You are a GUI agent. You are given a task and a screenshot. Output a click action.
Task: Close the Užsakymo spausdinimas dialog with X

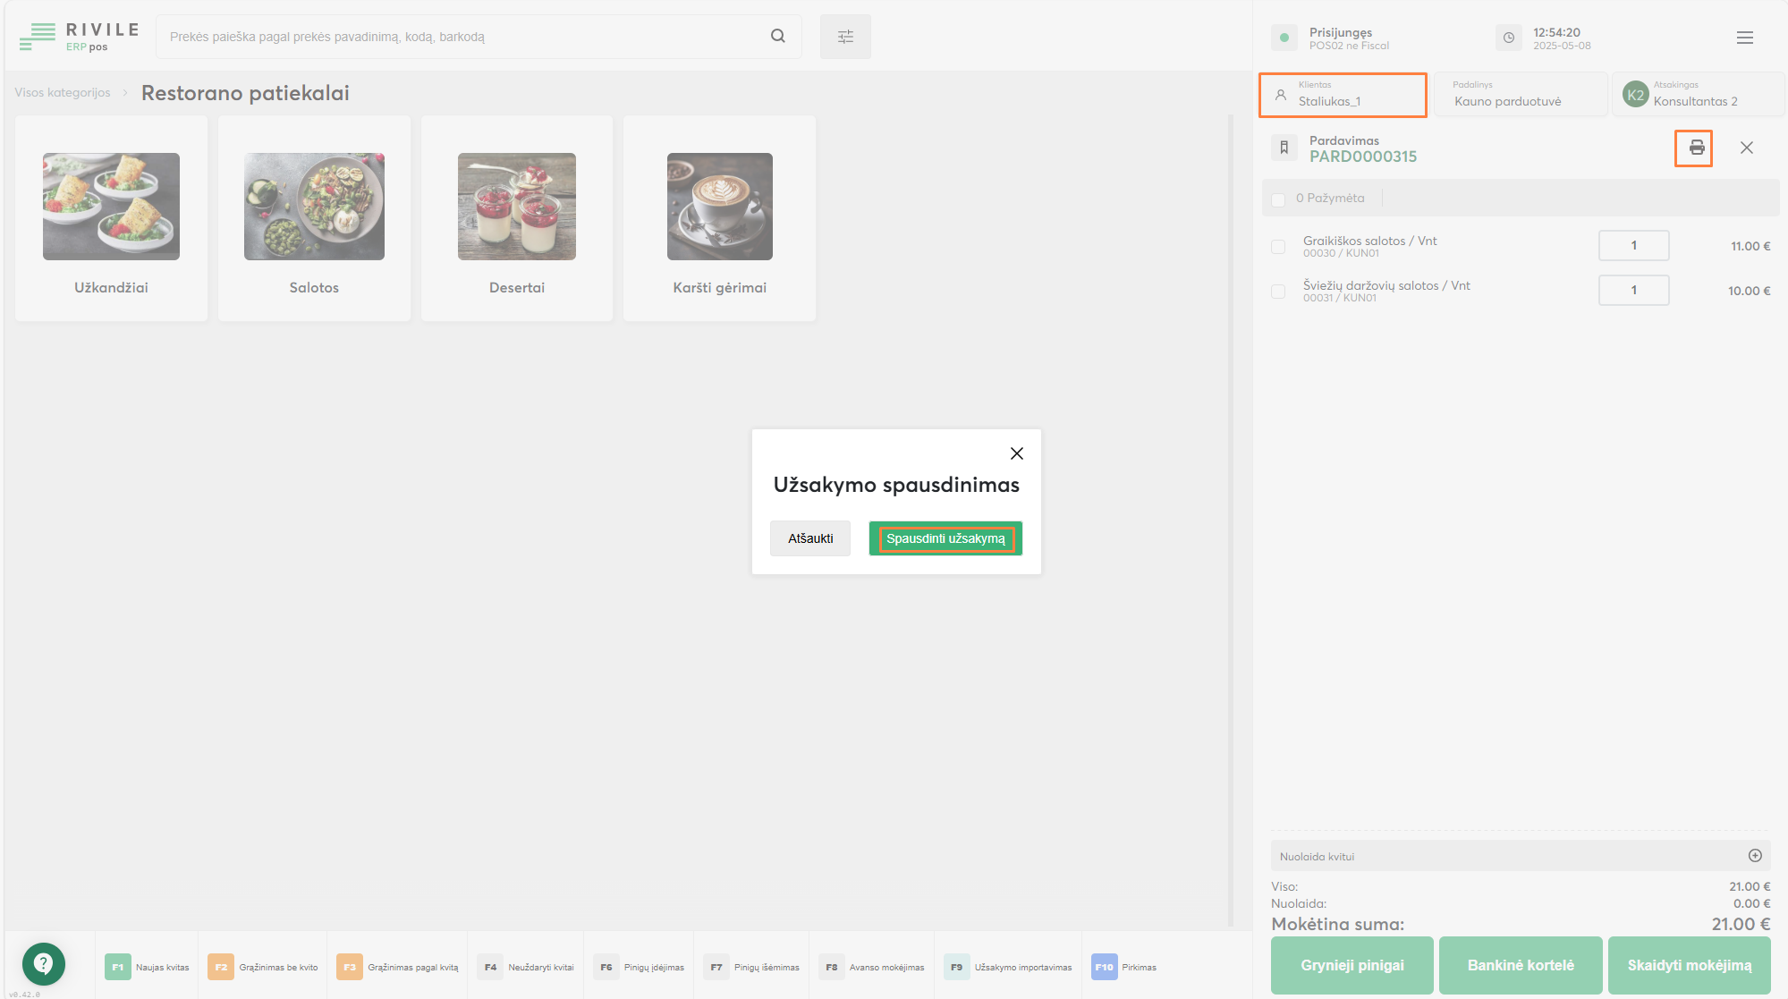click(x=1016, y=453)
